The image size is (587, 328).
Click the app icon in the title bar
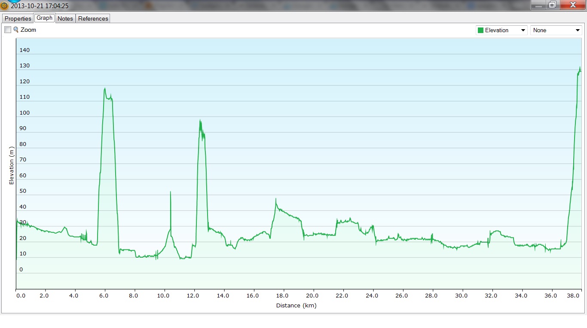[x=4, y=6]
